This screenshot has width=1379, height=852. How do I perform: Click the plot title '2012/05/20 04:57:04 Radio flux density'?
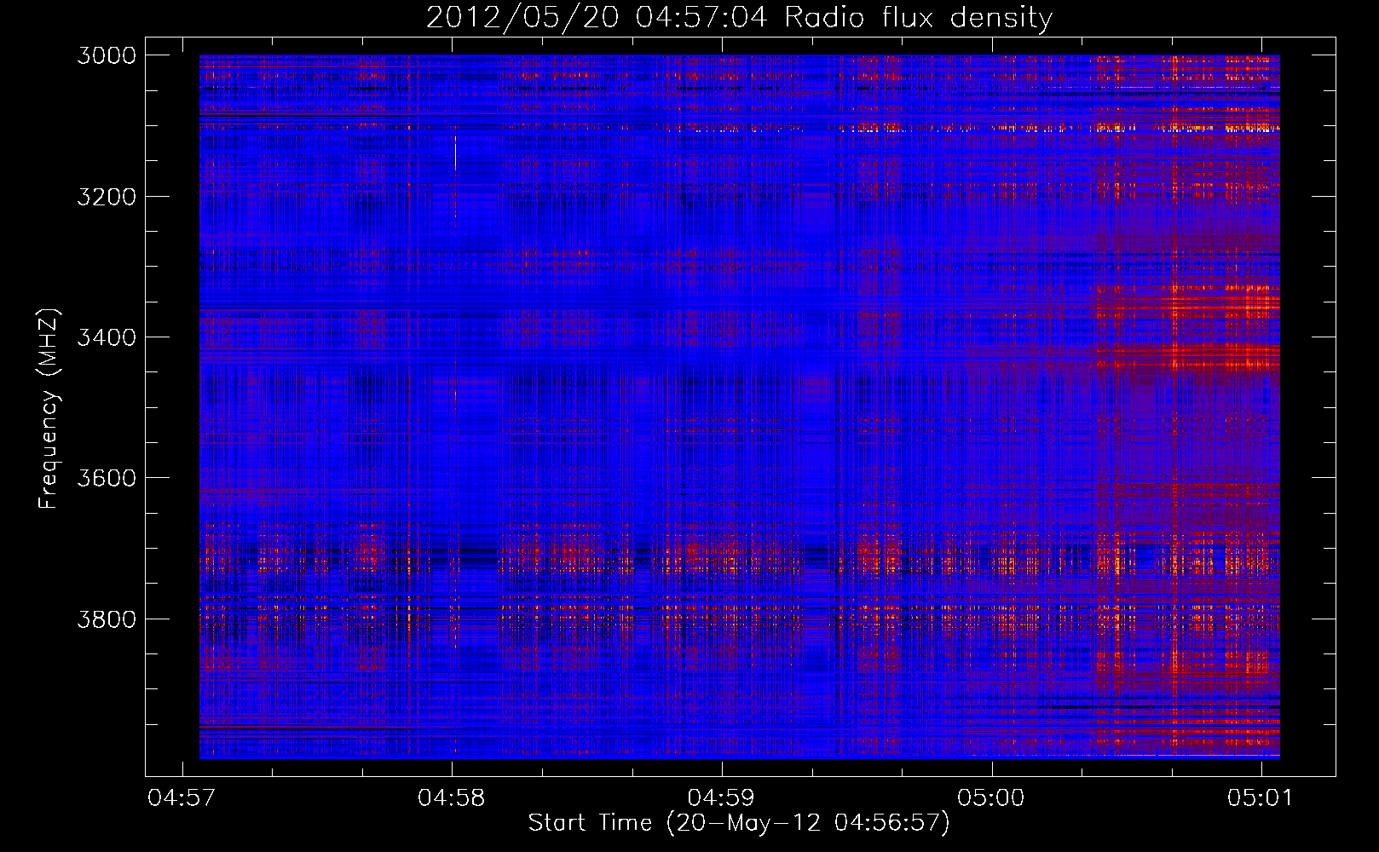point(739,18)
